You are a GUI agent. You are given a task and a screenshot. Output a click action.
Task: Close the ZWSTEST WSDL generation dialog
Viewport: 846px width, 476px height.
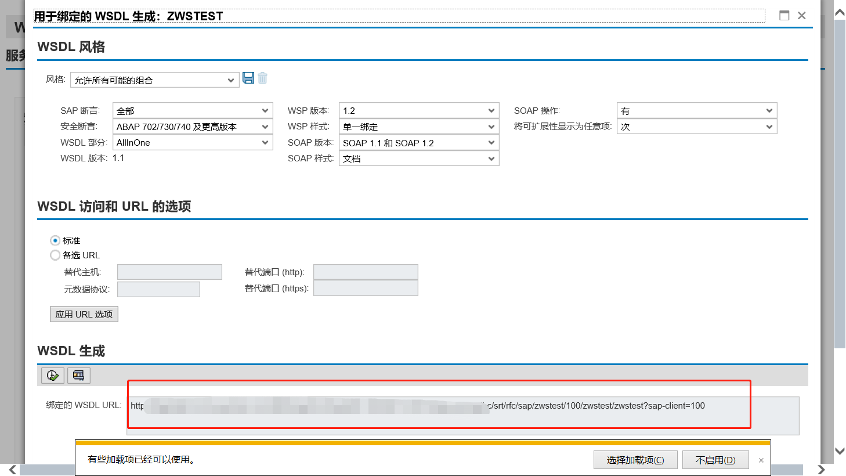coord(802,16)
